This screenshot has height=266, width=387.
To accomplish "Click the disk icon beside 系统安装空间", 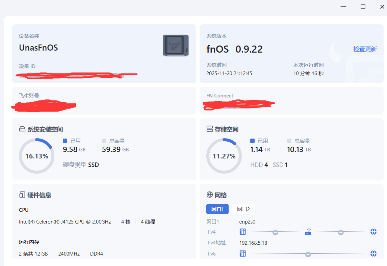I will pyautogui.click(x=22, y=129).
